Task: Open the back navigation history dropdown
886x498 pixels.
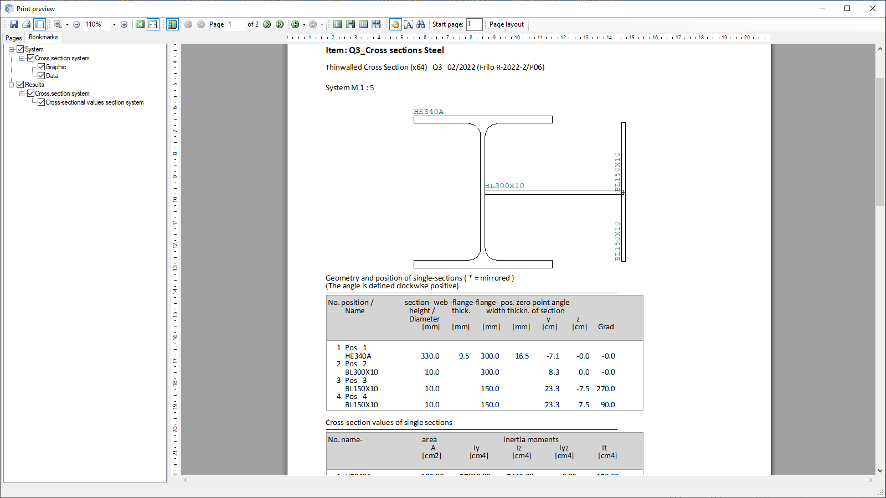Action: pos(304,24)
